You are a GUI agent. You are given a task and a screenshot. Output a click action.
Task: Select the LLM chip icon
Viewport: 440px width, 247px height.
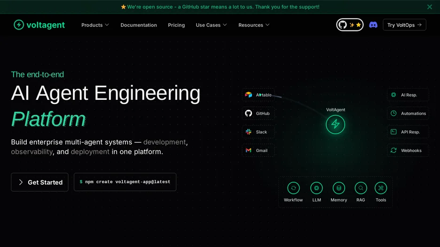point(316,188)
